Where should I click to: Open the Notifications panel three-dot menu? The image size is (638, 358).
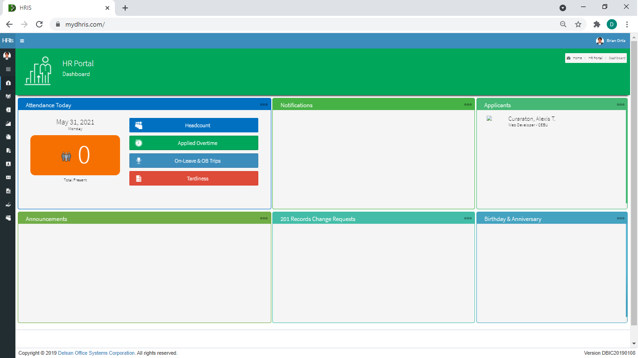tap(468, 105)
